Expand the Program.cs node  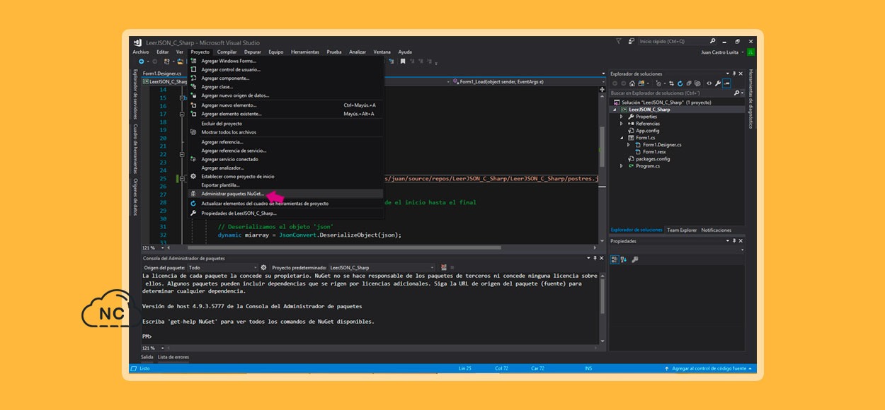[x=622, y=166]
